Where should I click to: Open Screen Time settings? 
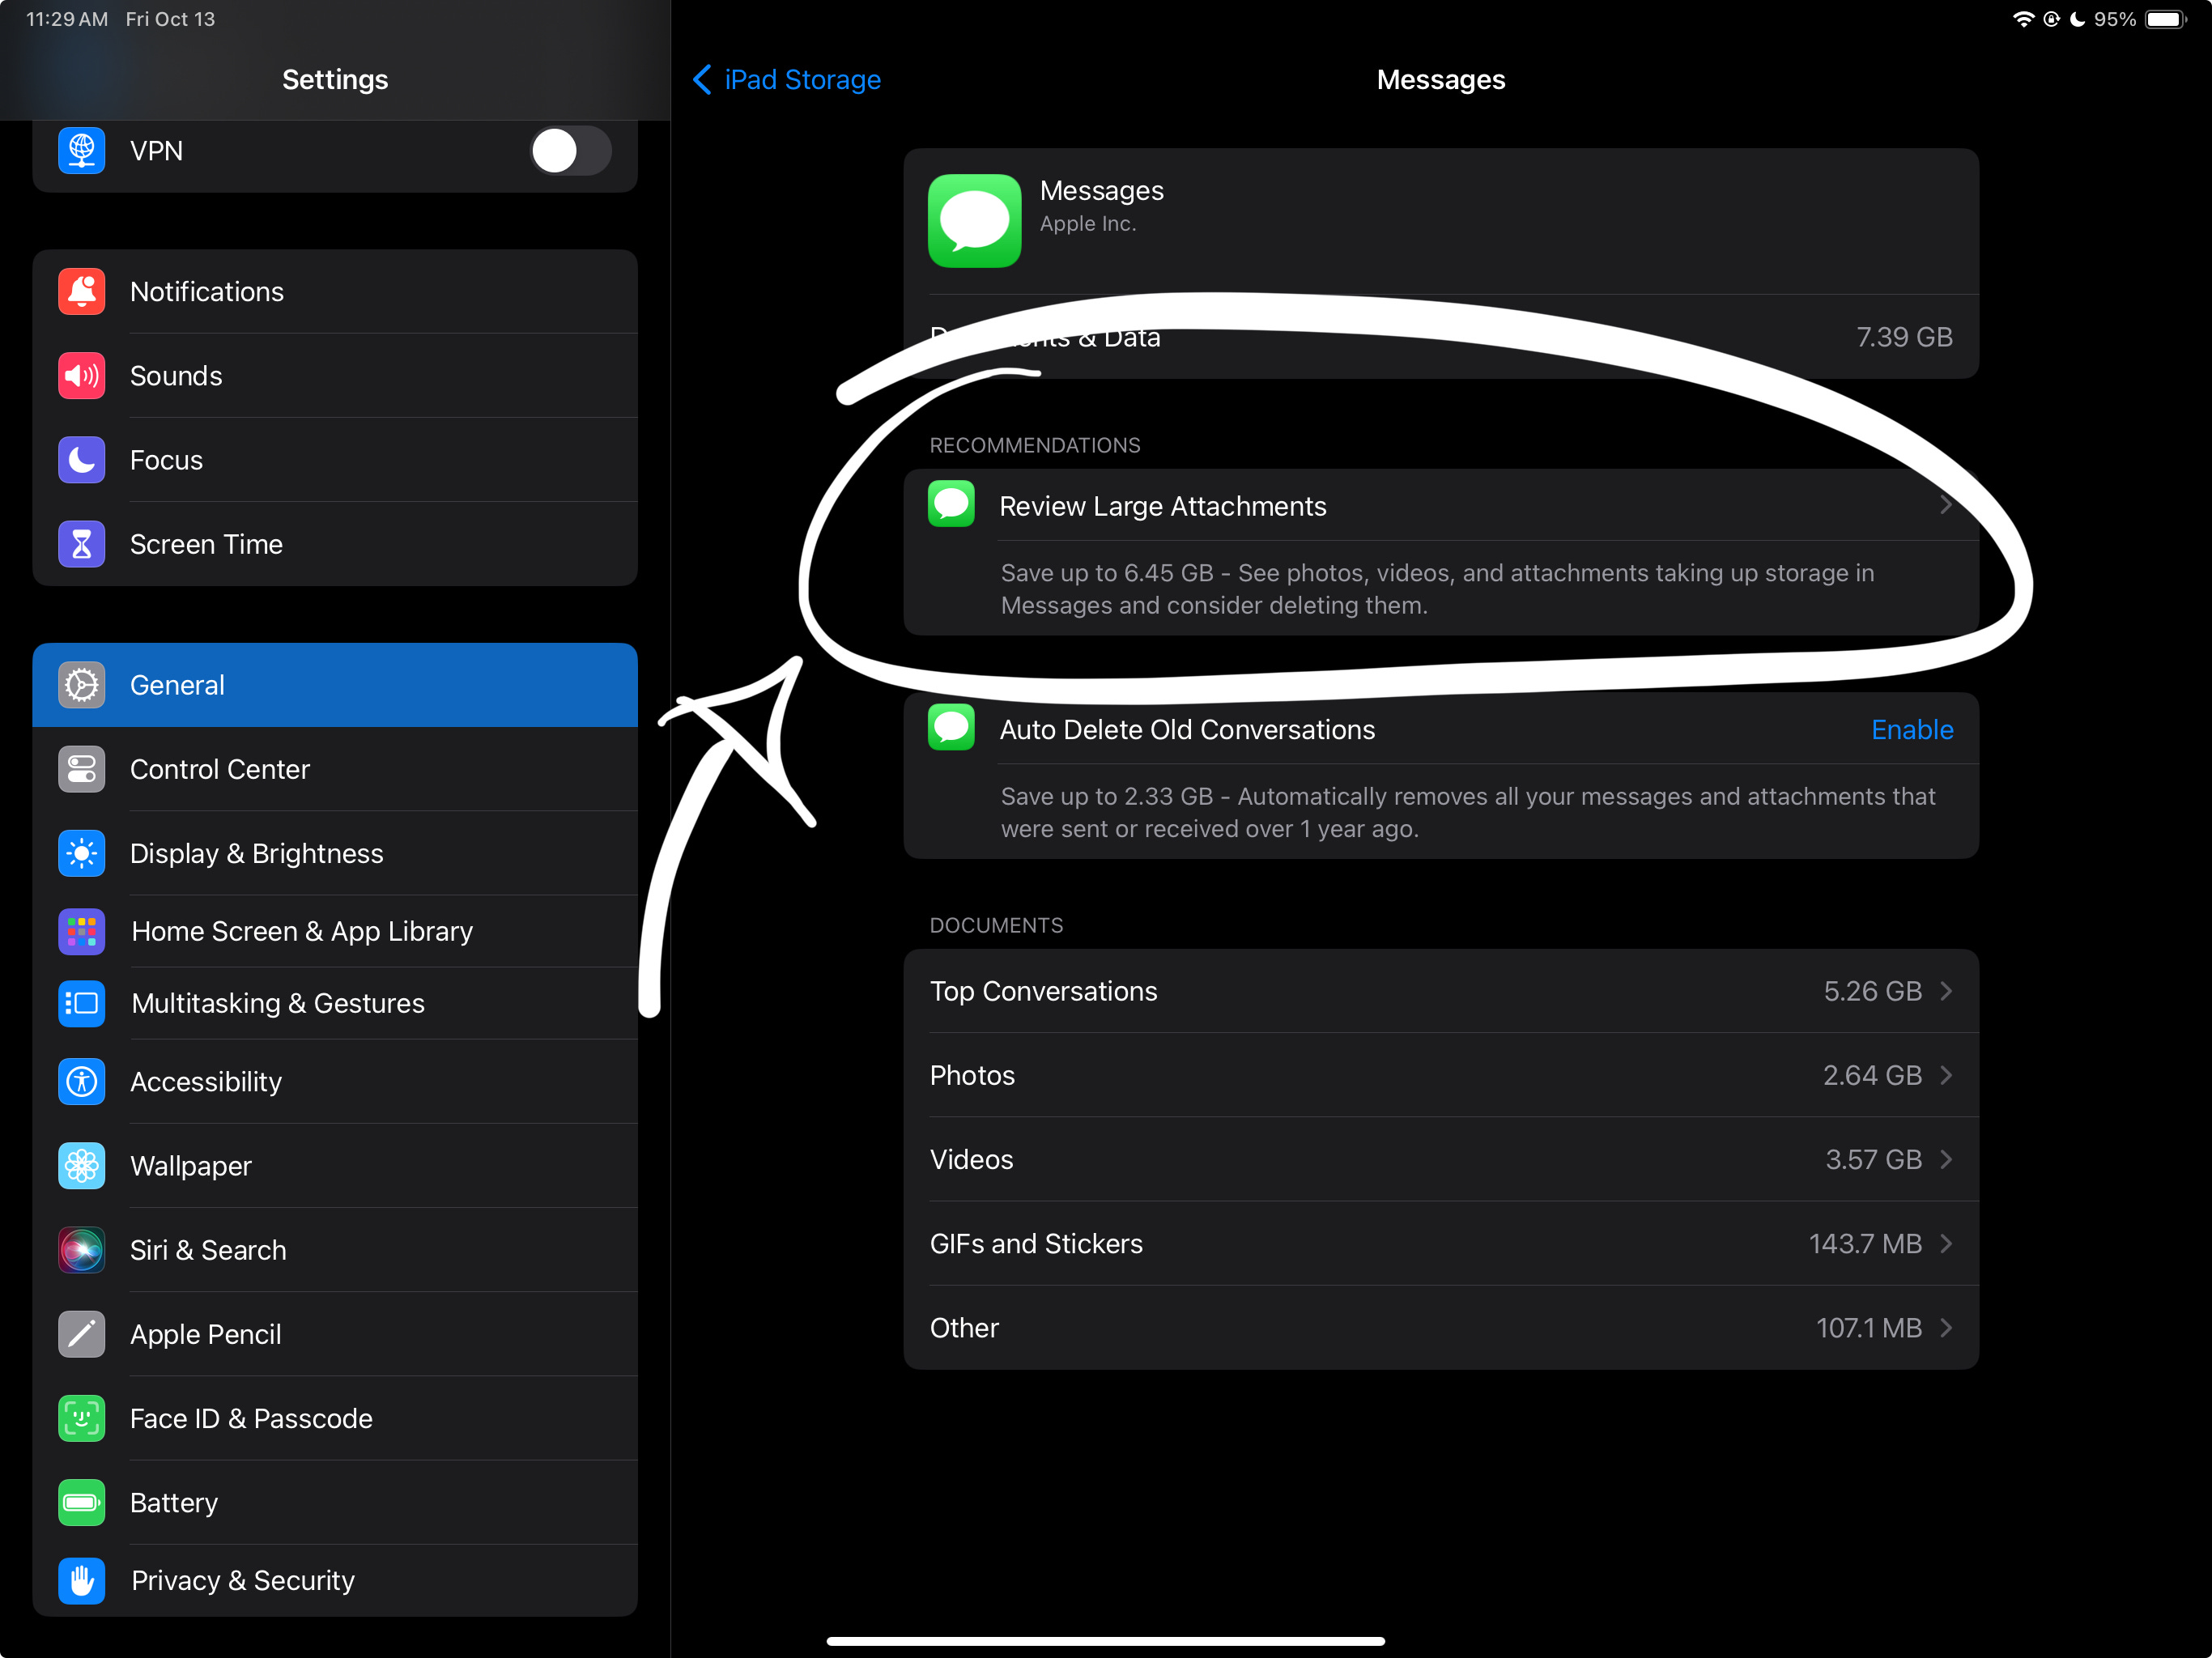tap(335, 544)
